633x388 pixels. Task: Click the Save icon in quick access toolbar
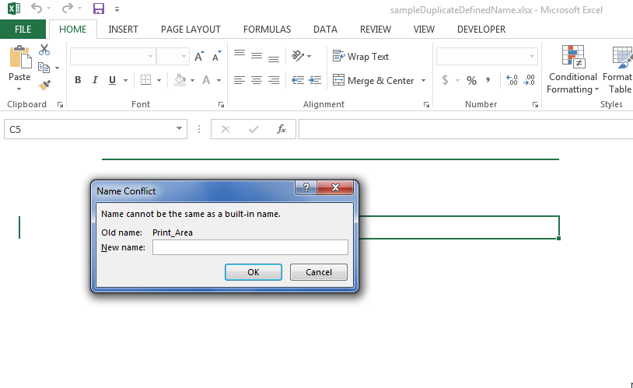pyautogui.click(x=98, y=9)
